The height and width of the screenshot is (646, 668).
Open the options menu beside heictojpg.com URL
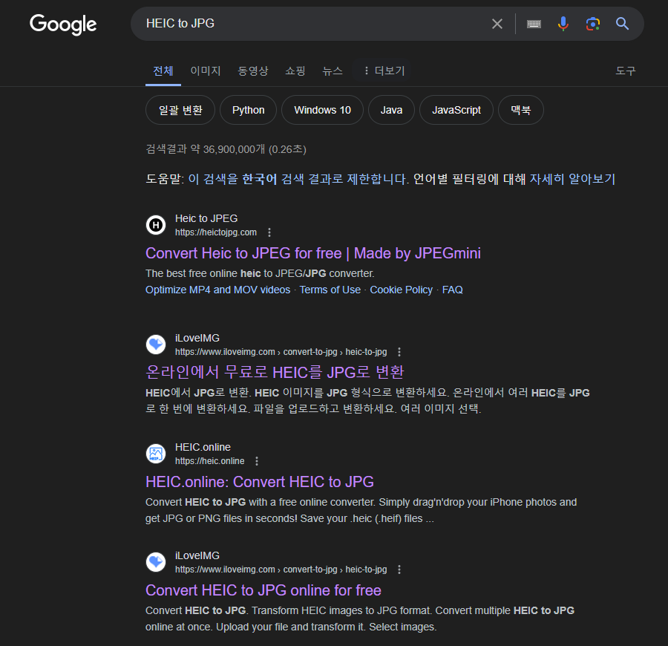coord(269,232)
